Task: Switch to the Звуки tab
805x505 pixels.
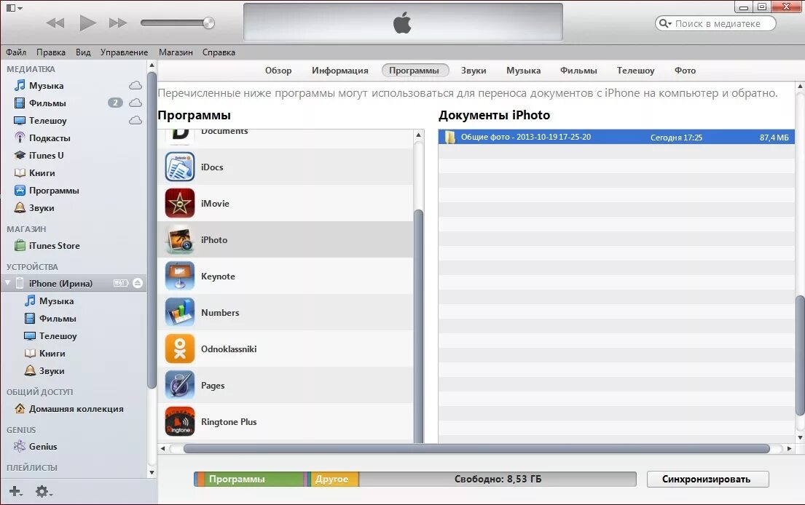Action: click(474, 71)
